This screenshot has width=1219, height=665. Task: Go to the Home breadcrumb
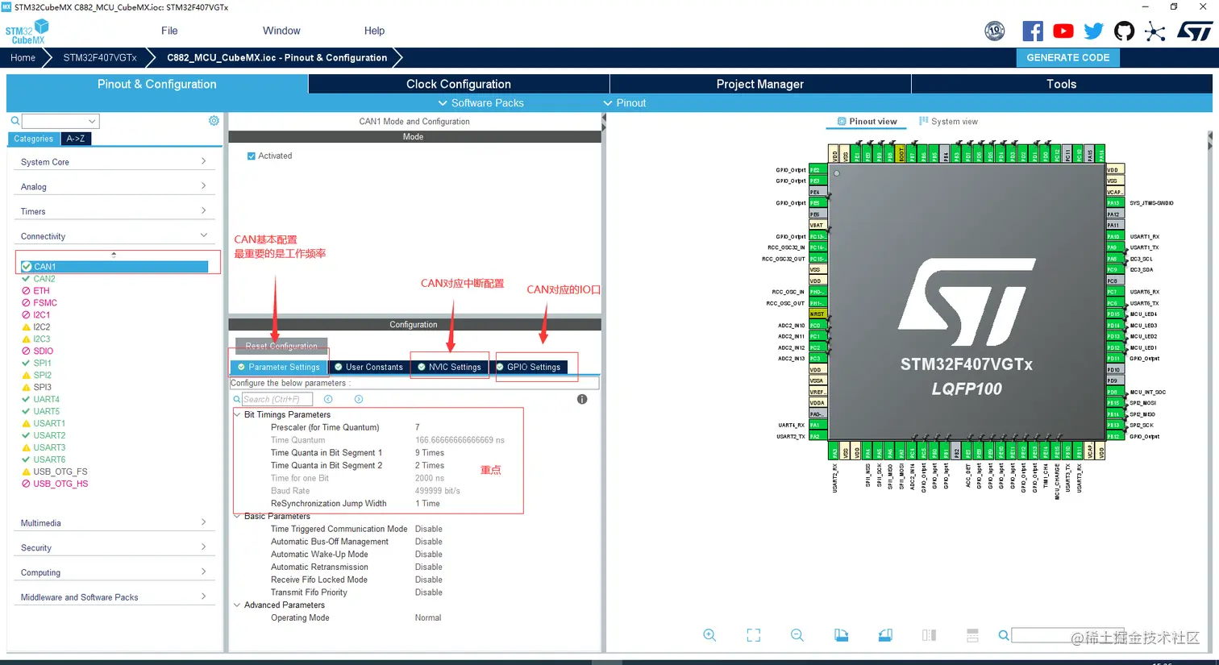tap(23, 57)
